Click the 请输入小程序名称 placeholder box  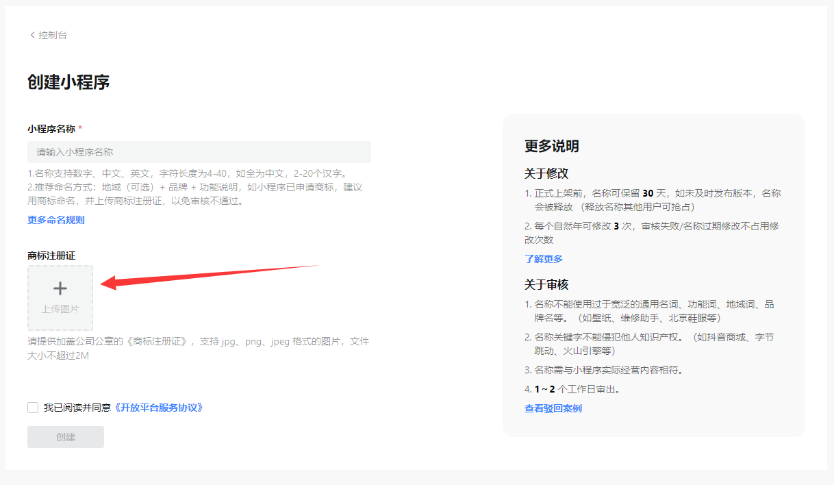(x=199, y=151)
